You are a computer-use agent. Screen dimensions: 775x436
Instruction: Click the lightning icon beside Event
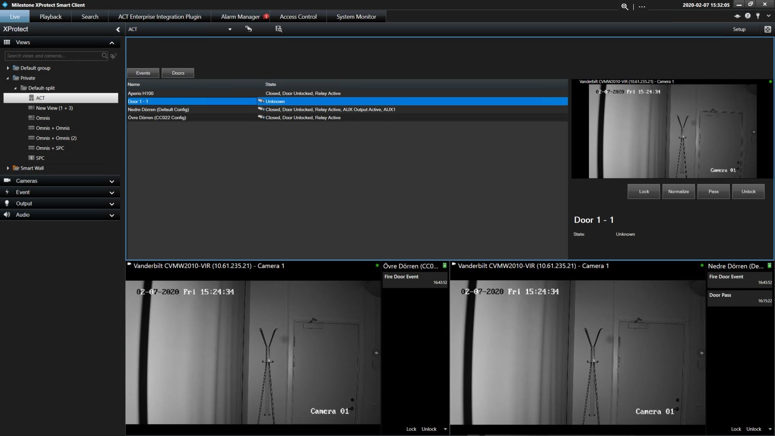[x=7, y=192]
